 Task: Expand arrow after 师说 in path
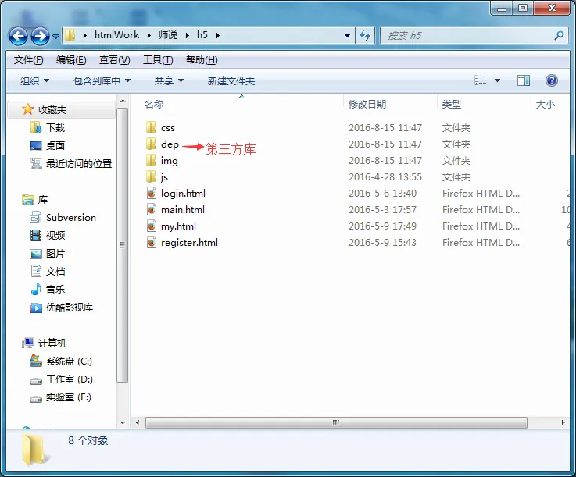[x=188, y=36]
